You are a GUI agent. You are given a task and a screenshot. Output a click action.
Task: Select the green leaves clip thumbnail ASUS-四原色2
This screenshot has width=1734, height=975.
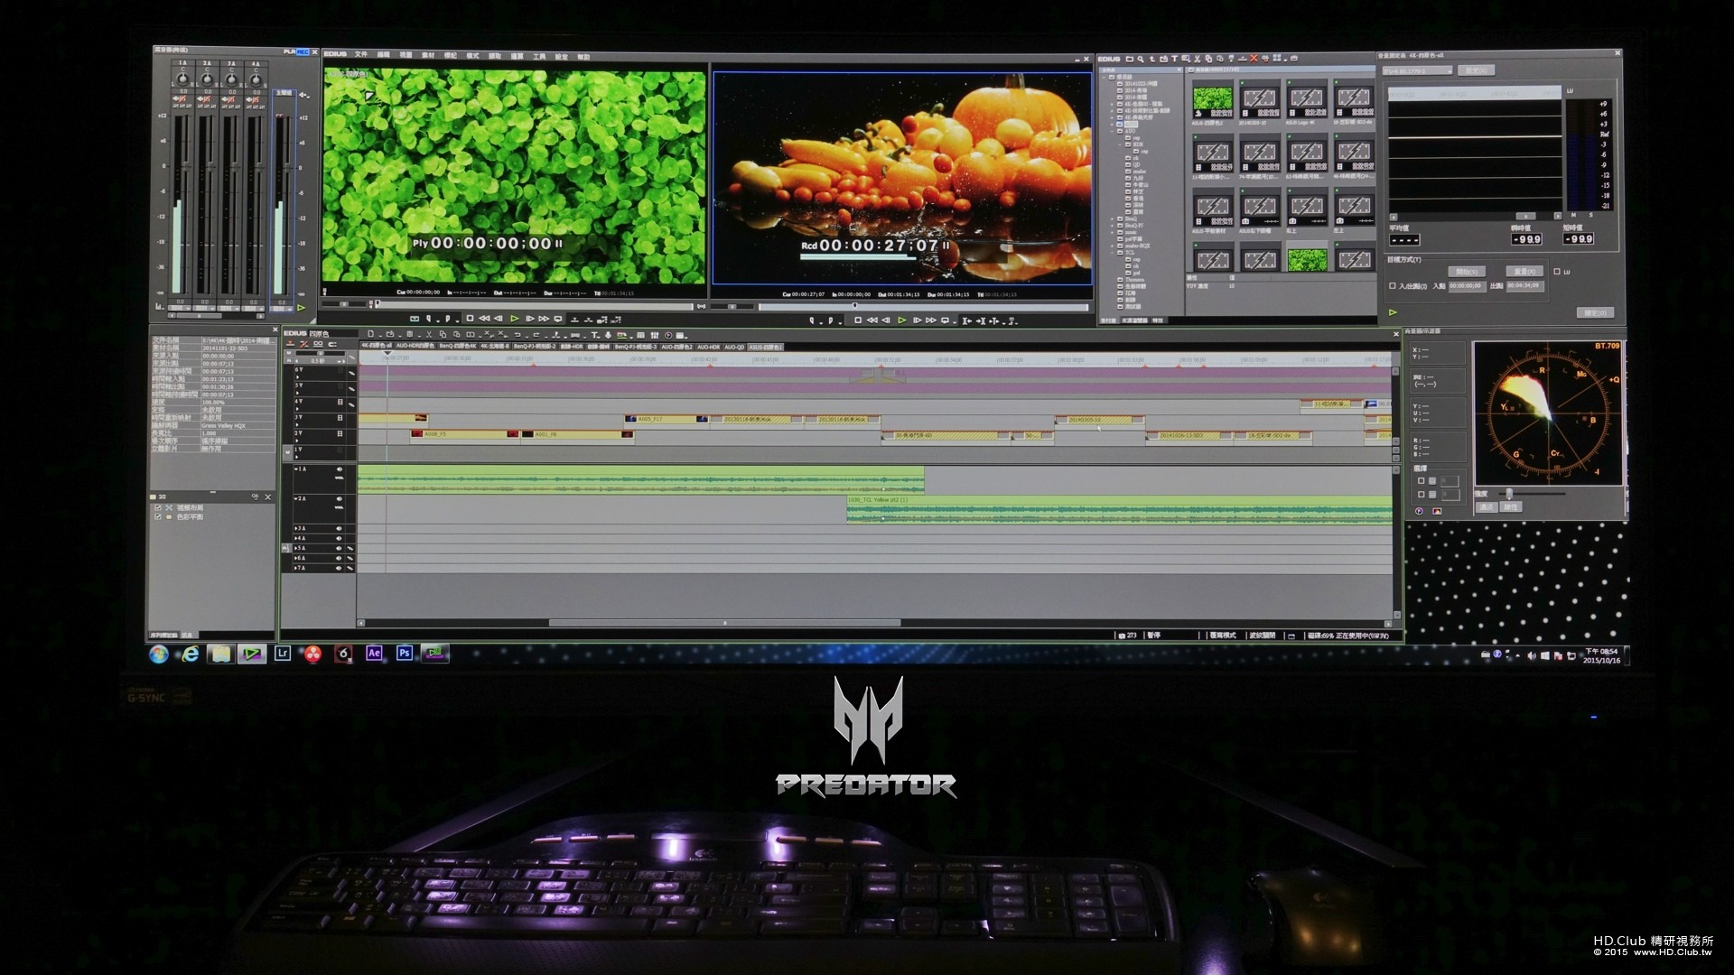1212,99
